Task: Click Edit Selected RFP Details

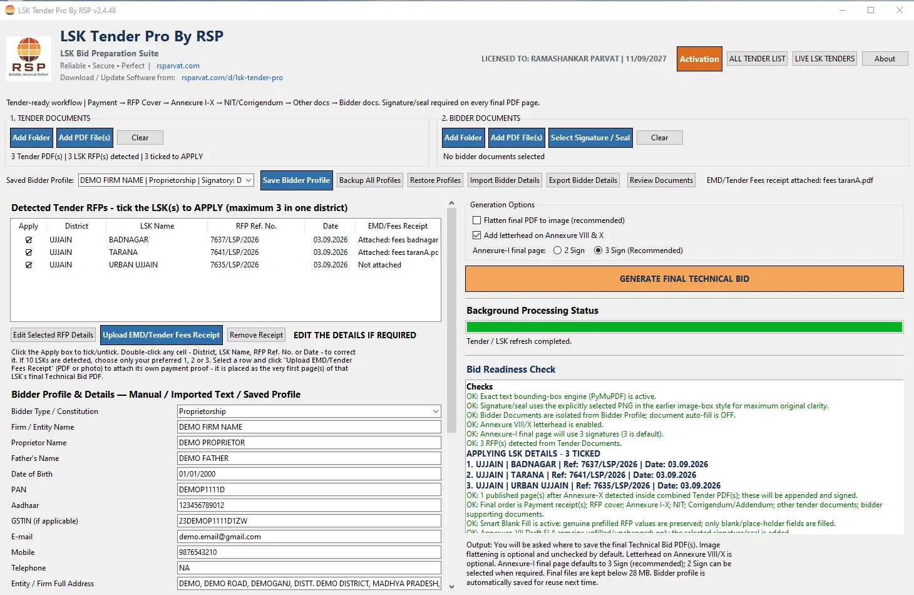Action: (53, 335)
